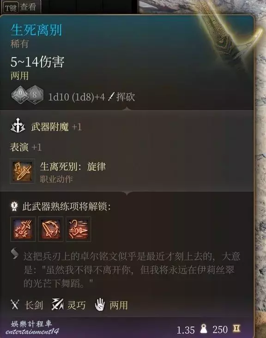The image size is (266, 338).
Task: Click the d8 damage die icon
Action: [x=35, y=95]
